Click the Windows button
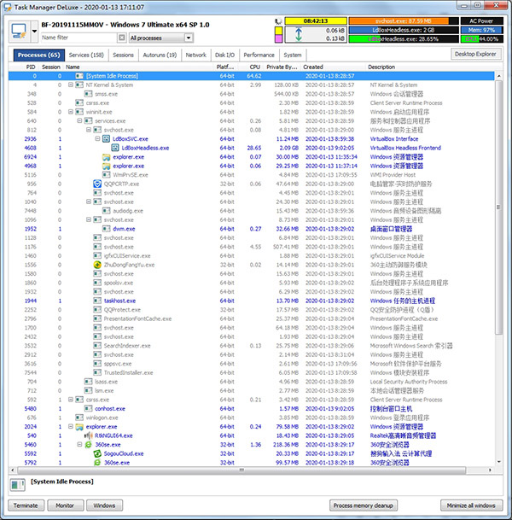The width and height of the screenshot is (512, 520). 104,505
